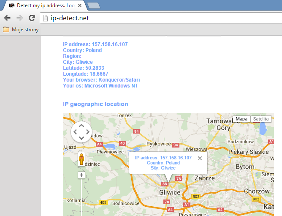This screenshot has height=216, width=282.
Task: Click the Chorzów label on the map
Action: [x=257, y=191]
